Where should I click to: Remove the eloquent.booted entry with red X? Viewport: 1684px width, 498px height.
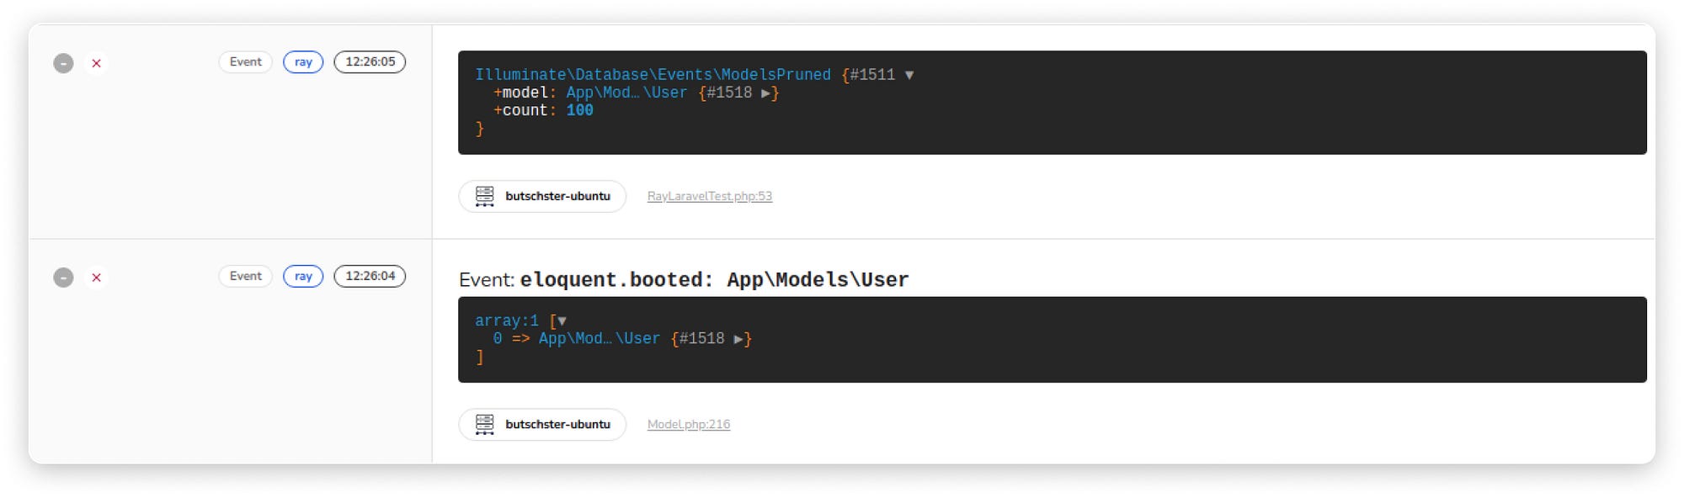tap(96, 278)
